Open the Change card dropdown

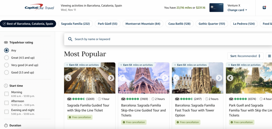pyautogui.click(x=237, y=10)
